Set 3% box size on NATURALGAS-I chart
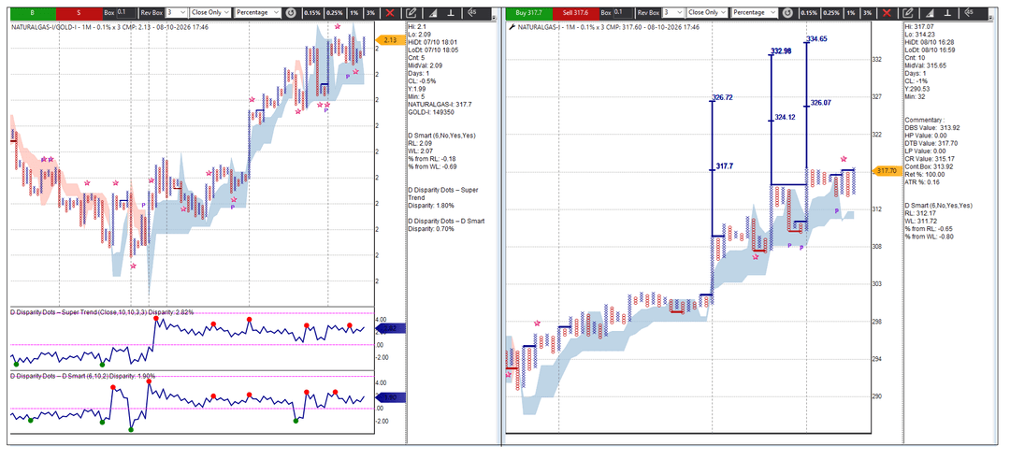Viewport: 1010px width, 460px height. (868, 12)
